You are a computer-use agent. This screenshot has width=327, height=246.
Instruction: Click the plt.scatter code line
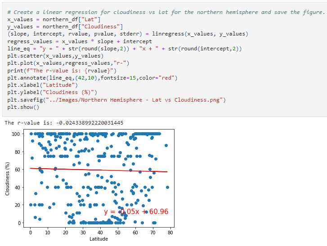click(x=55, y=56)
